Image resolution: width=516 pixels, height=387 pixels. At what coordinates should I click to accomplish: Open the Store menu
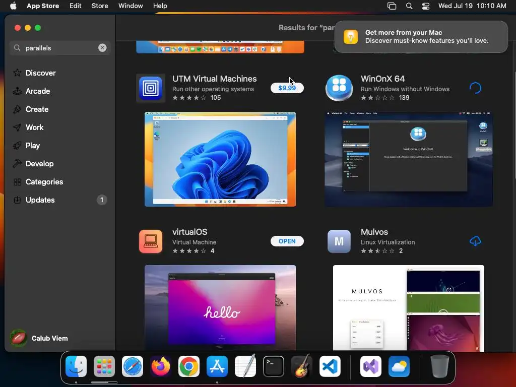pos(100,6)
